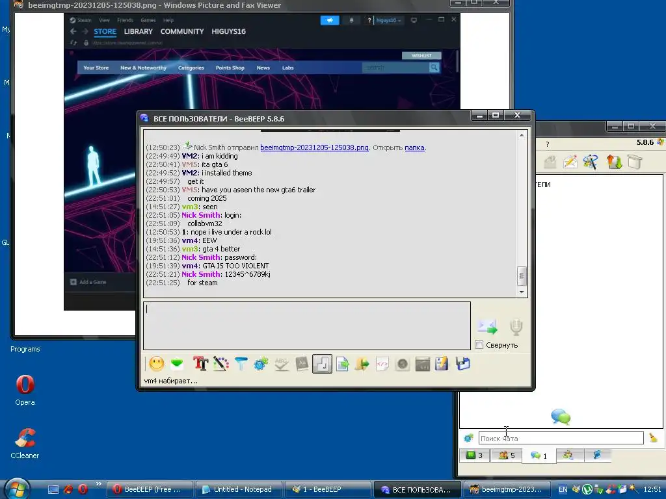Open chat settings blue gears icon
Screen dimensions: 666x499
(x=261, y=364)
